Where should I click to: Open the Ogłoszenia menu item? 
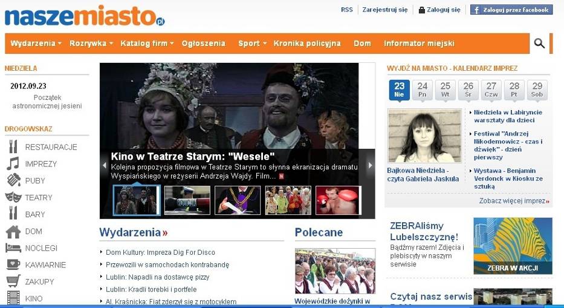(x=204, y=43)
